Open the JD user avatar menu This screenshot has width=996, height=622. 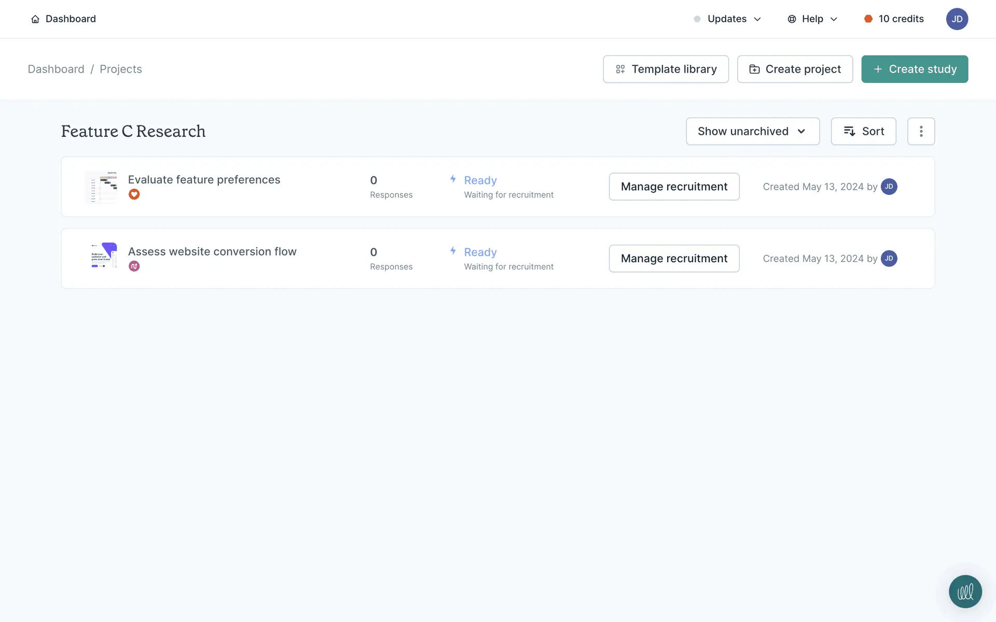point(957,19)
